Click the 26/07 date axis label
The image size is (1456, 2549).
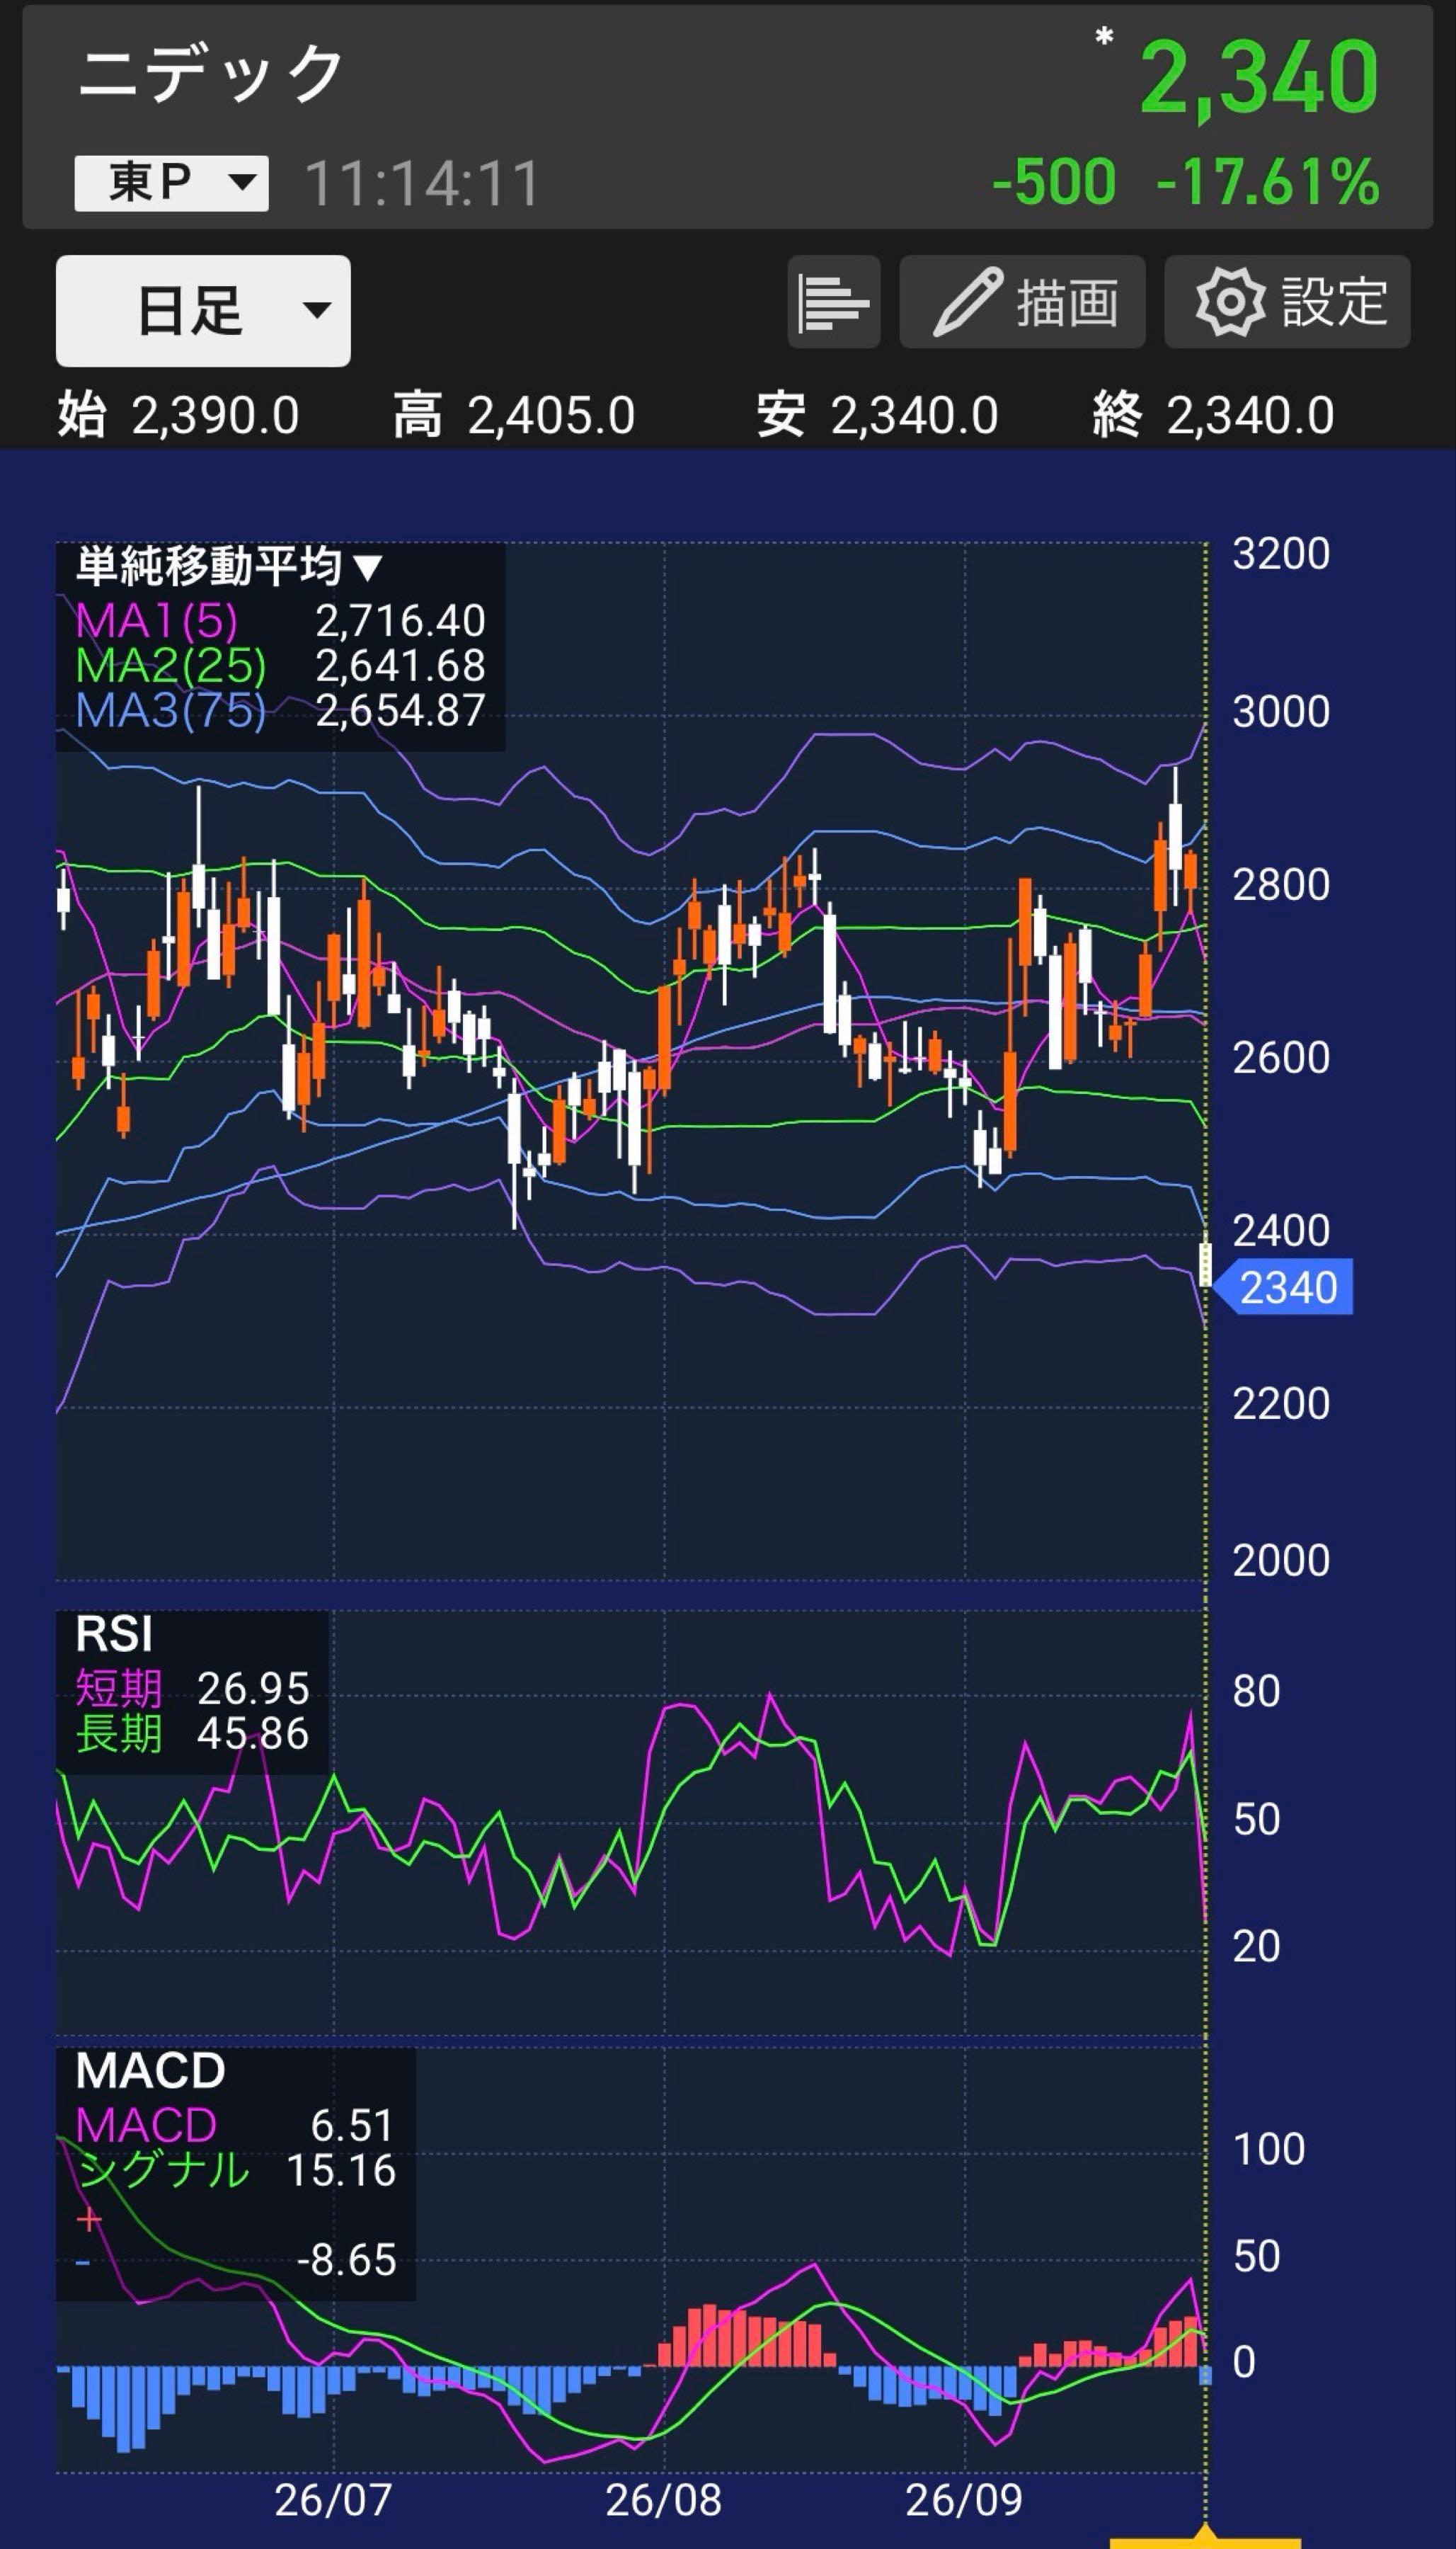pos(333,2501)
